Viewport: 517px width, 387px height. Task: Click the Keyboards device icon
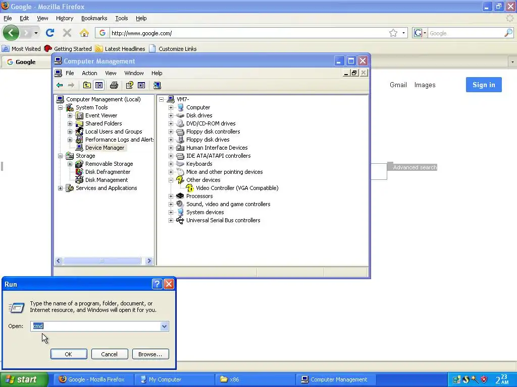coord(180,164)
